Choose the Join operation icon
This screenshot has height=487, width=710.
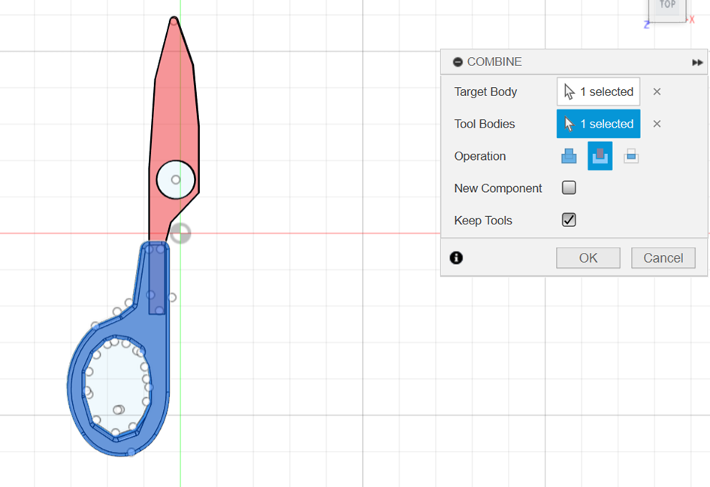pyautogui.click(x=569, y=156)
